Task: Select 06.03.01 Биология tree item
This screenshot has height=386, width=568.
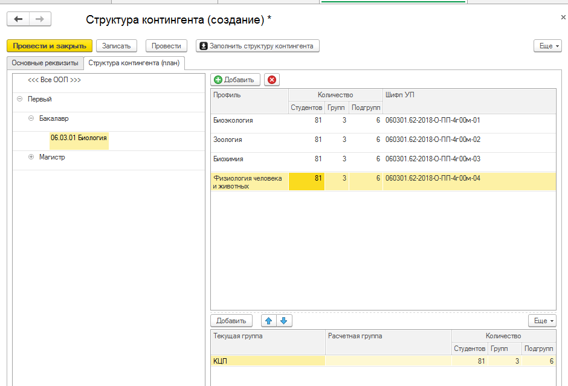Action: point(79,138)
